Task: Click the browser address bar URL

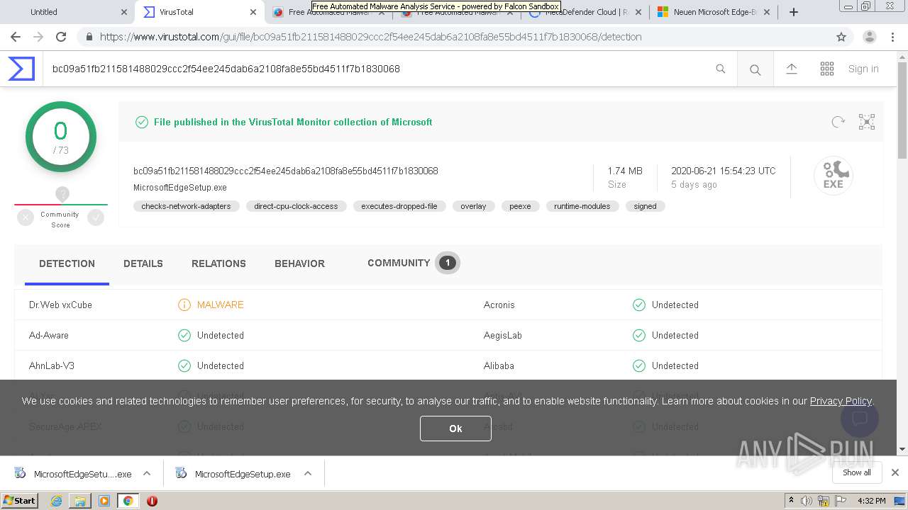Action: pyautogui.click(x=370, y=37)
